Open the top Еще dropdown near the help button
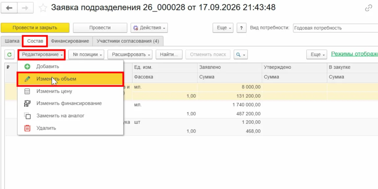The height and width of the screenshot is (189, 378). tap(223, 28)
